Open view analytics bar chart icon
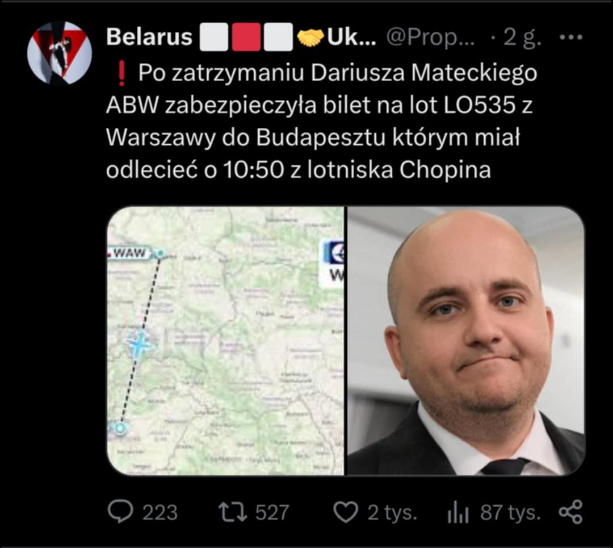613x548 pixels. 458,512
